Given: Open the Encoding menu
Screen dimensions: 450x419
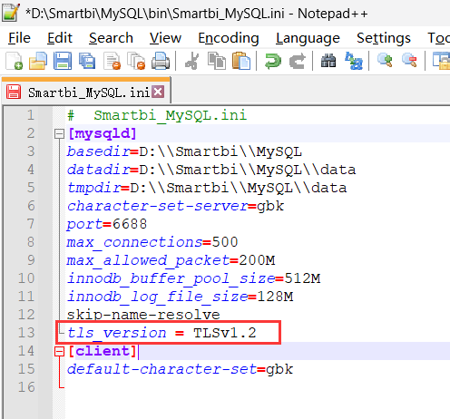Looking at the screenshot, I should (229, 38).
